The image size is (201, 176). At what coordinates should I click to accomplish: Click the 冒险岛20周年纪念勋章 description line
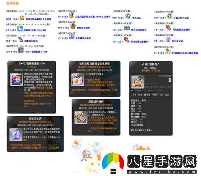click(141, 130)
